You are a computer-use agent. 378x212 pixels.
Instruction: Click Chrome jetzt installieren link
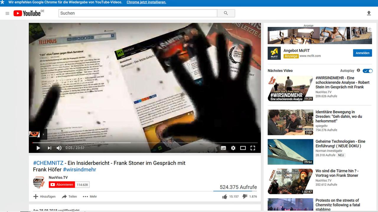click(146, 2)
